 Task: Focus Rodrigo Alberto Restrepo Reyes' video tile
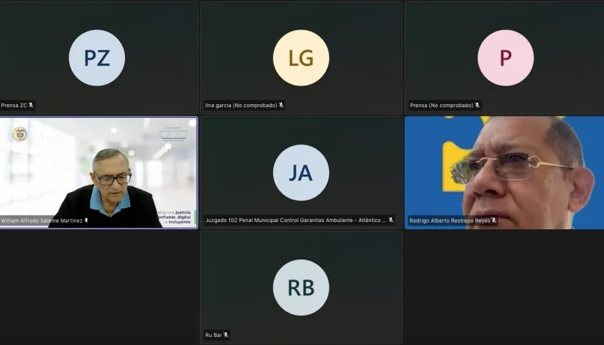(x=504, y=172)
